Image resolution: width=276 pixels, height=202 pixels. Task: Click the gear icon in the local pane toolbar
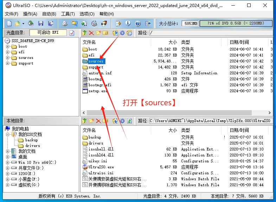click(x=122, y=121)
